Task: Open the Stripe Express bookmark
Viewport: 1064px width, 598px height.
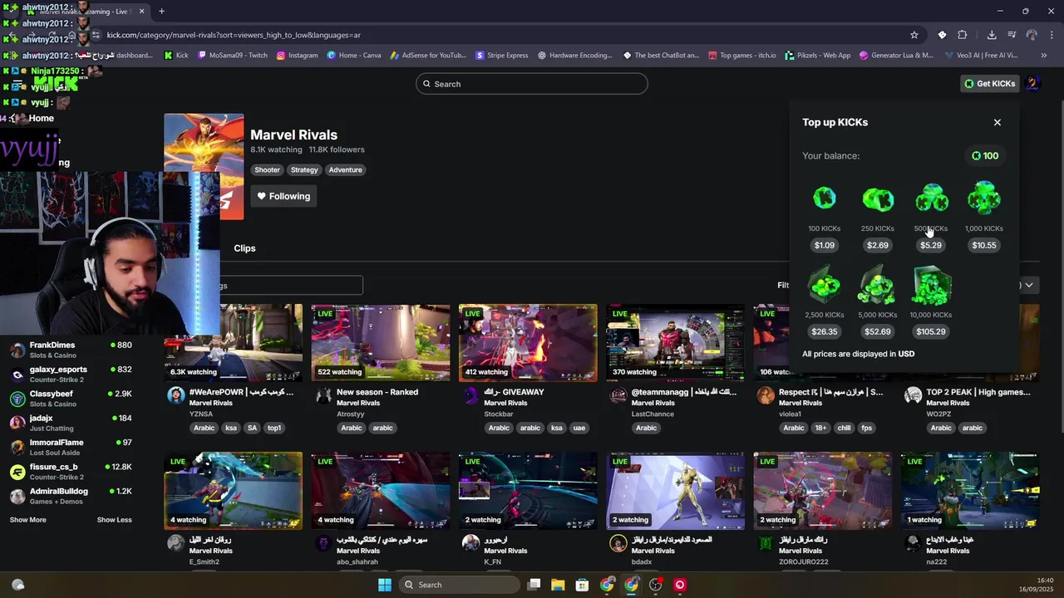Action: (x=502, y=56)
